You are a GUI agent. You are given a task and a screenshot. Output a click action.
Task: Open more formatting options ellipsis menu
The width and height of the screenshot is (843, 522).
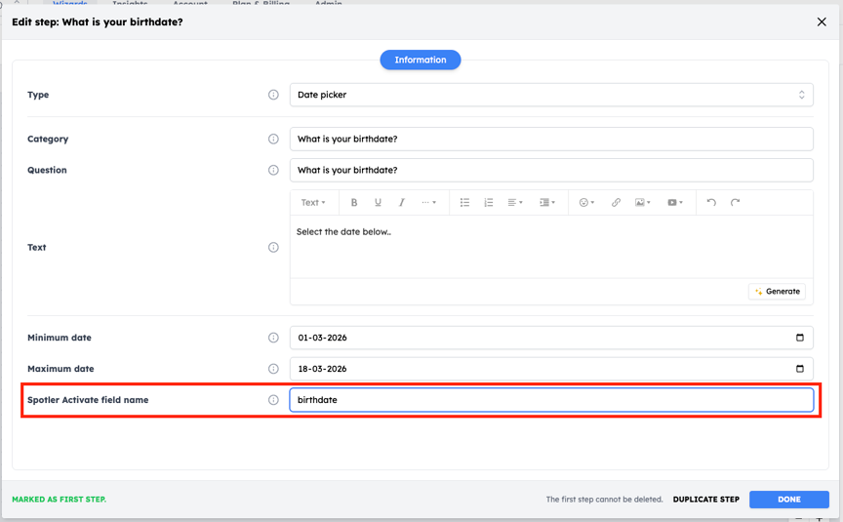[x=429, y=203]
